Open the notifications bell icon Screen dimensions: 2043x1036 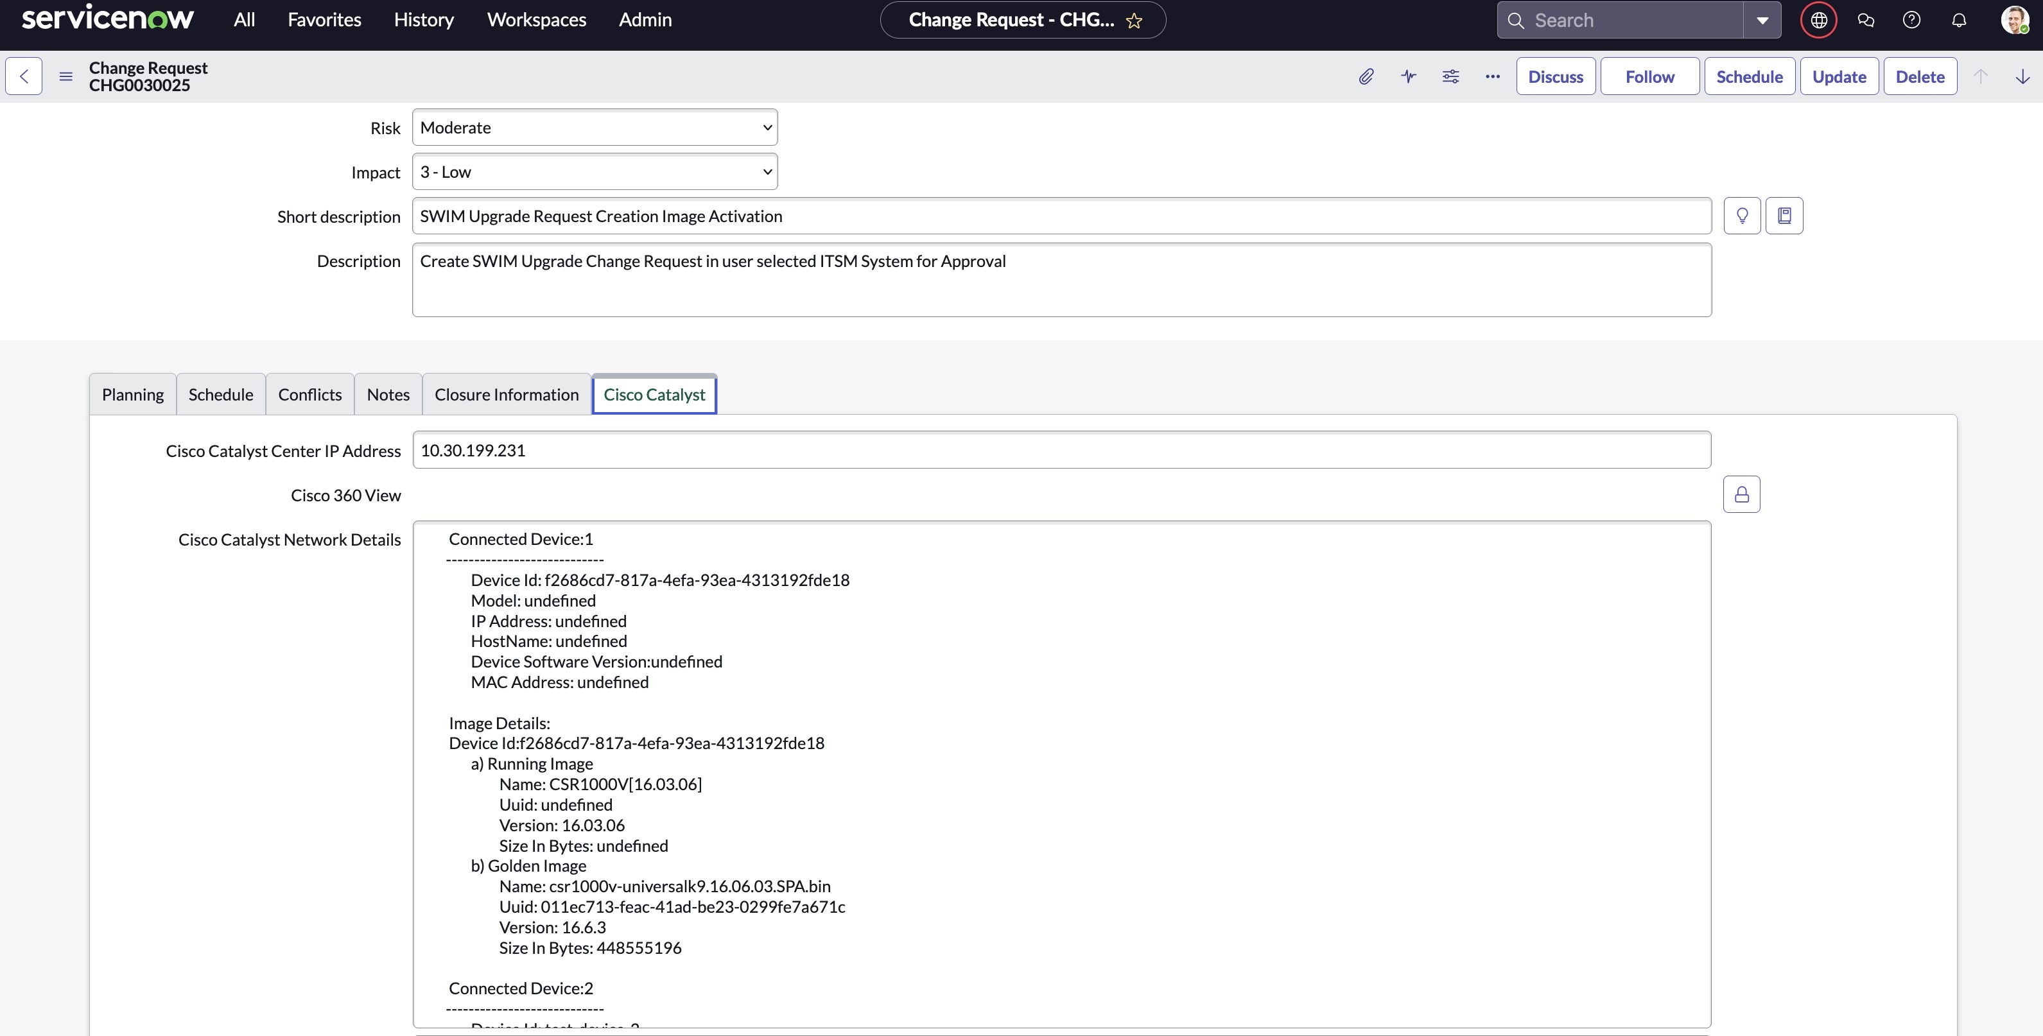pyautogui.click(x=1959, y=20)
